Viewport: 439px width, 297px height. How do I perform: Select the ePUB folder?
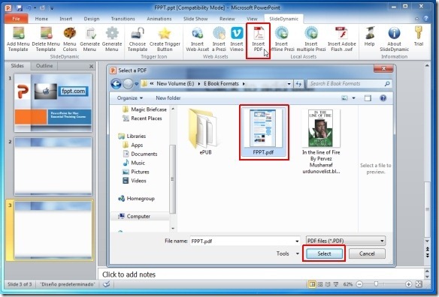click(x=205, y=132)
